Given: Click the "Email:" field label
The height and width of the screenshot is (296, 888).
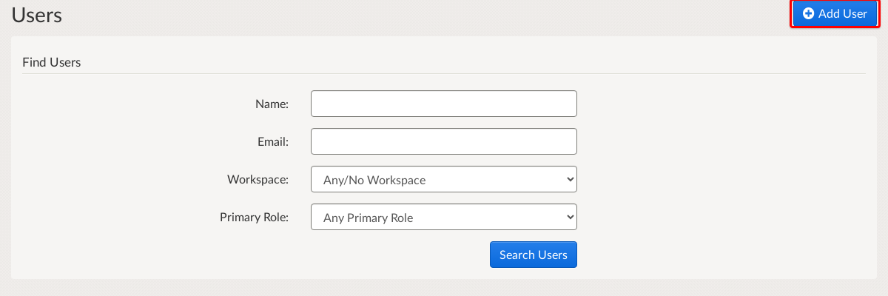Looking at the screenshot, I should tap(272, 141).
